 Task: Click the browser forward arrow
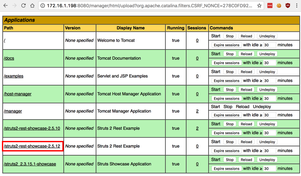(14, 5)
